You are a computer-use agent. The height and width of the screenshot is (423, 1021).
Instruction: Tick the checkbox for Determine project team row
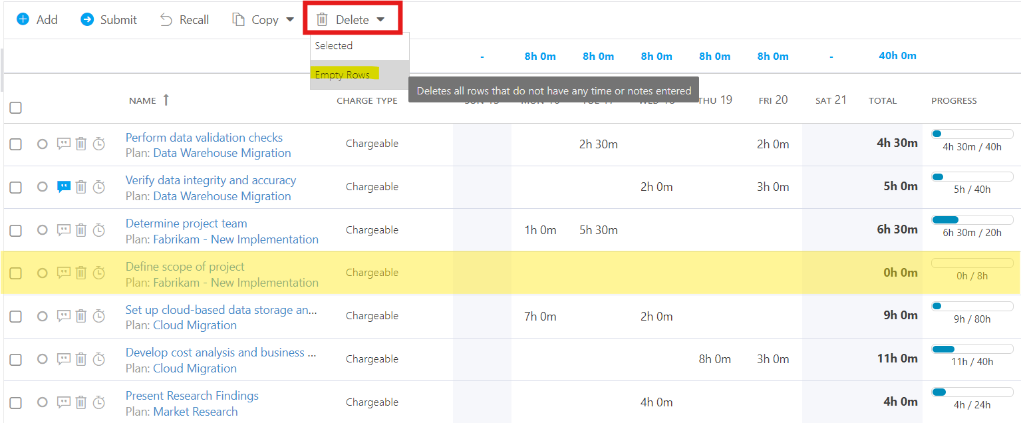(16, 231)
